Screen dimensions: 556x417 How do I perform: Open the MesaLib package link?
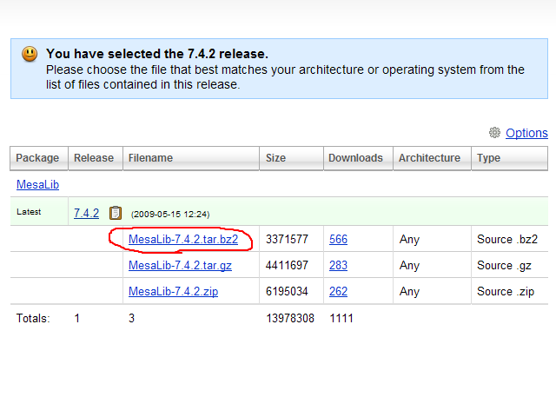click(37, 184)
